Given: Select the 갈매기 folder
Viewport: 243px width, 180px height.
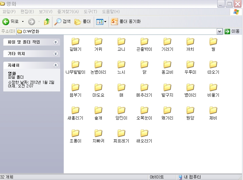Looking at the screenshot, I should [75, 42].
